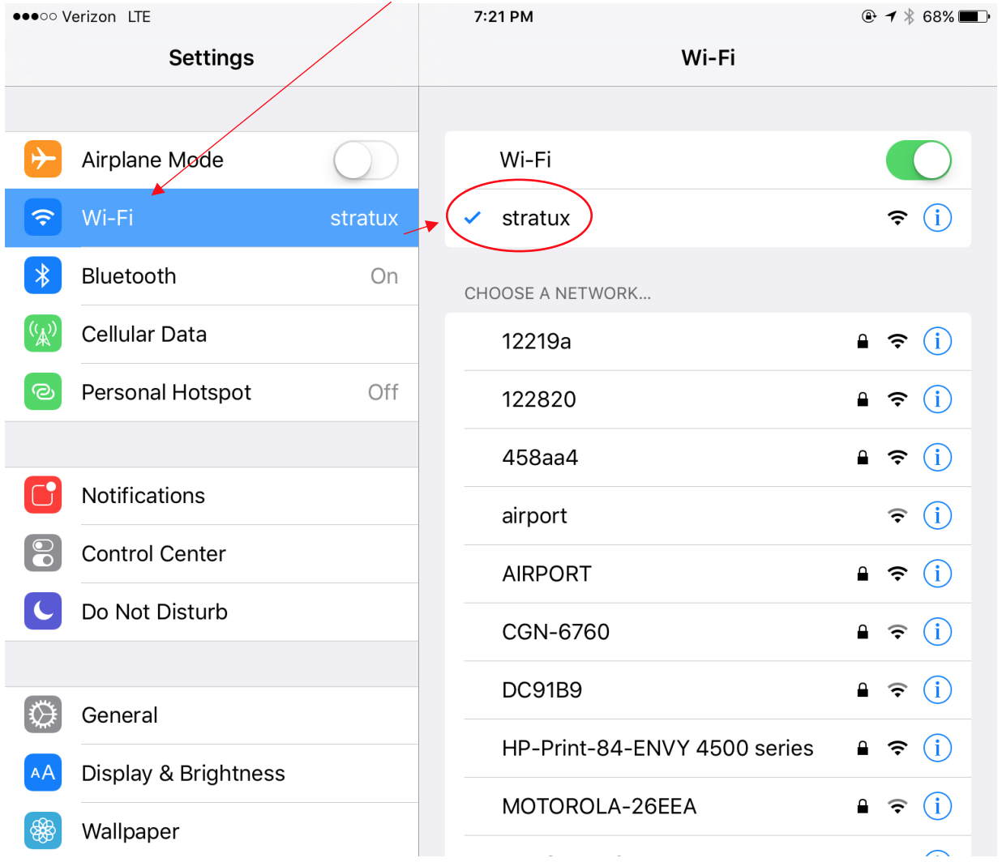The height and width of the screenshot is (862, 1002).
Task: Join the 12219a network
Action: (x=708, y=342)
